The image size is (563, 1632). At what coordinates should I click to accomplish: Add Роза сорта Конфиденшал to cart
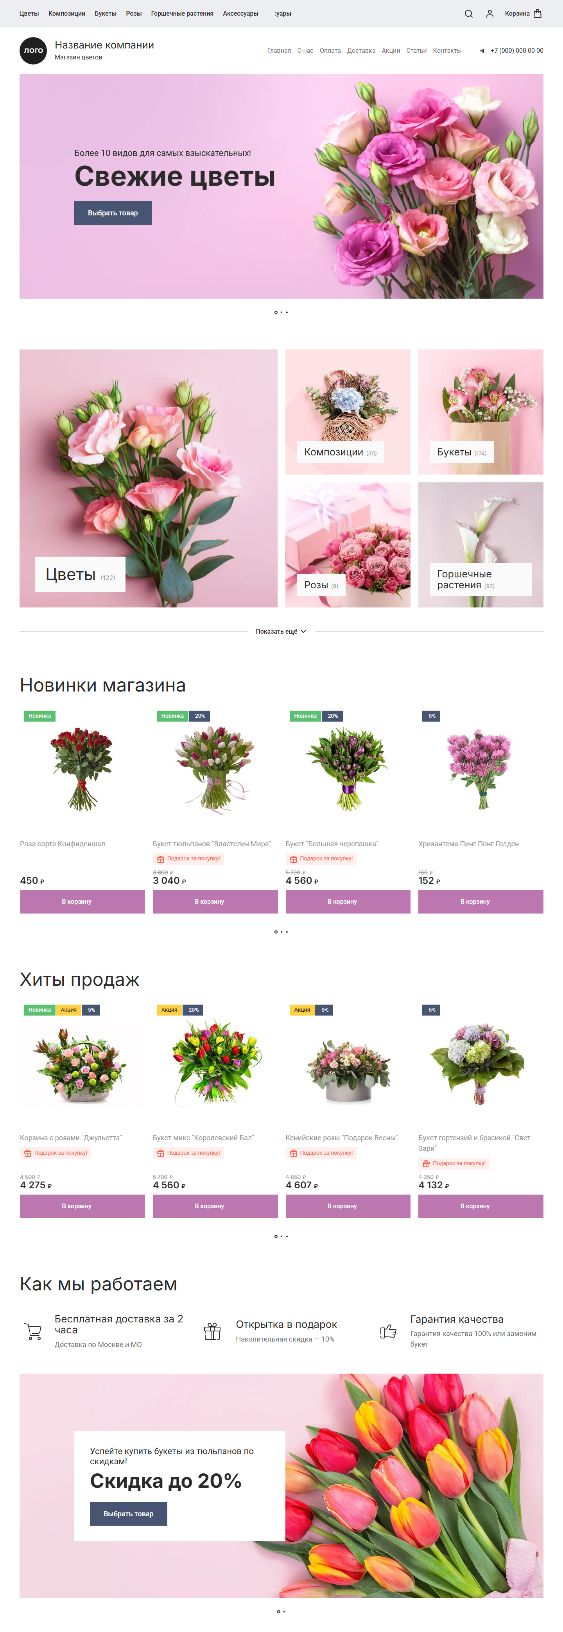pyautogui.click(x=82, y=901)
